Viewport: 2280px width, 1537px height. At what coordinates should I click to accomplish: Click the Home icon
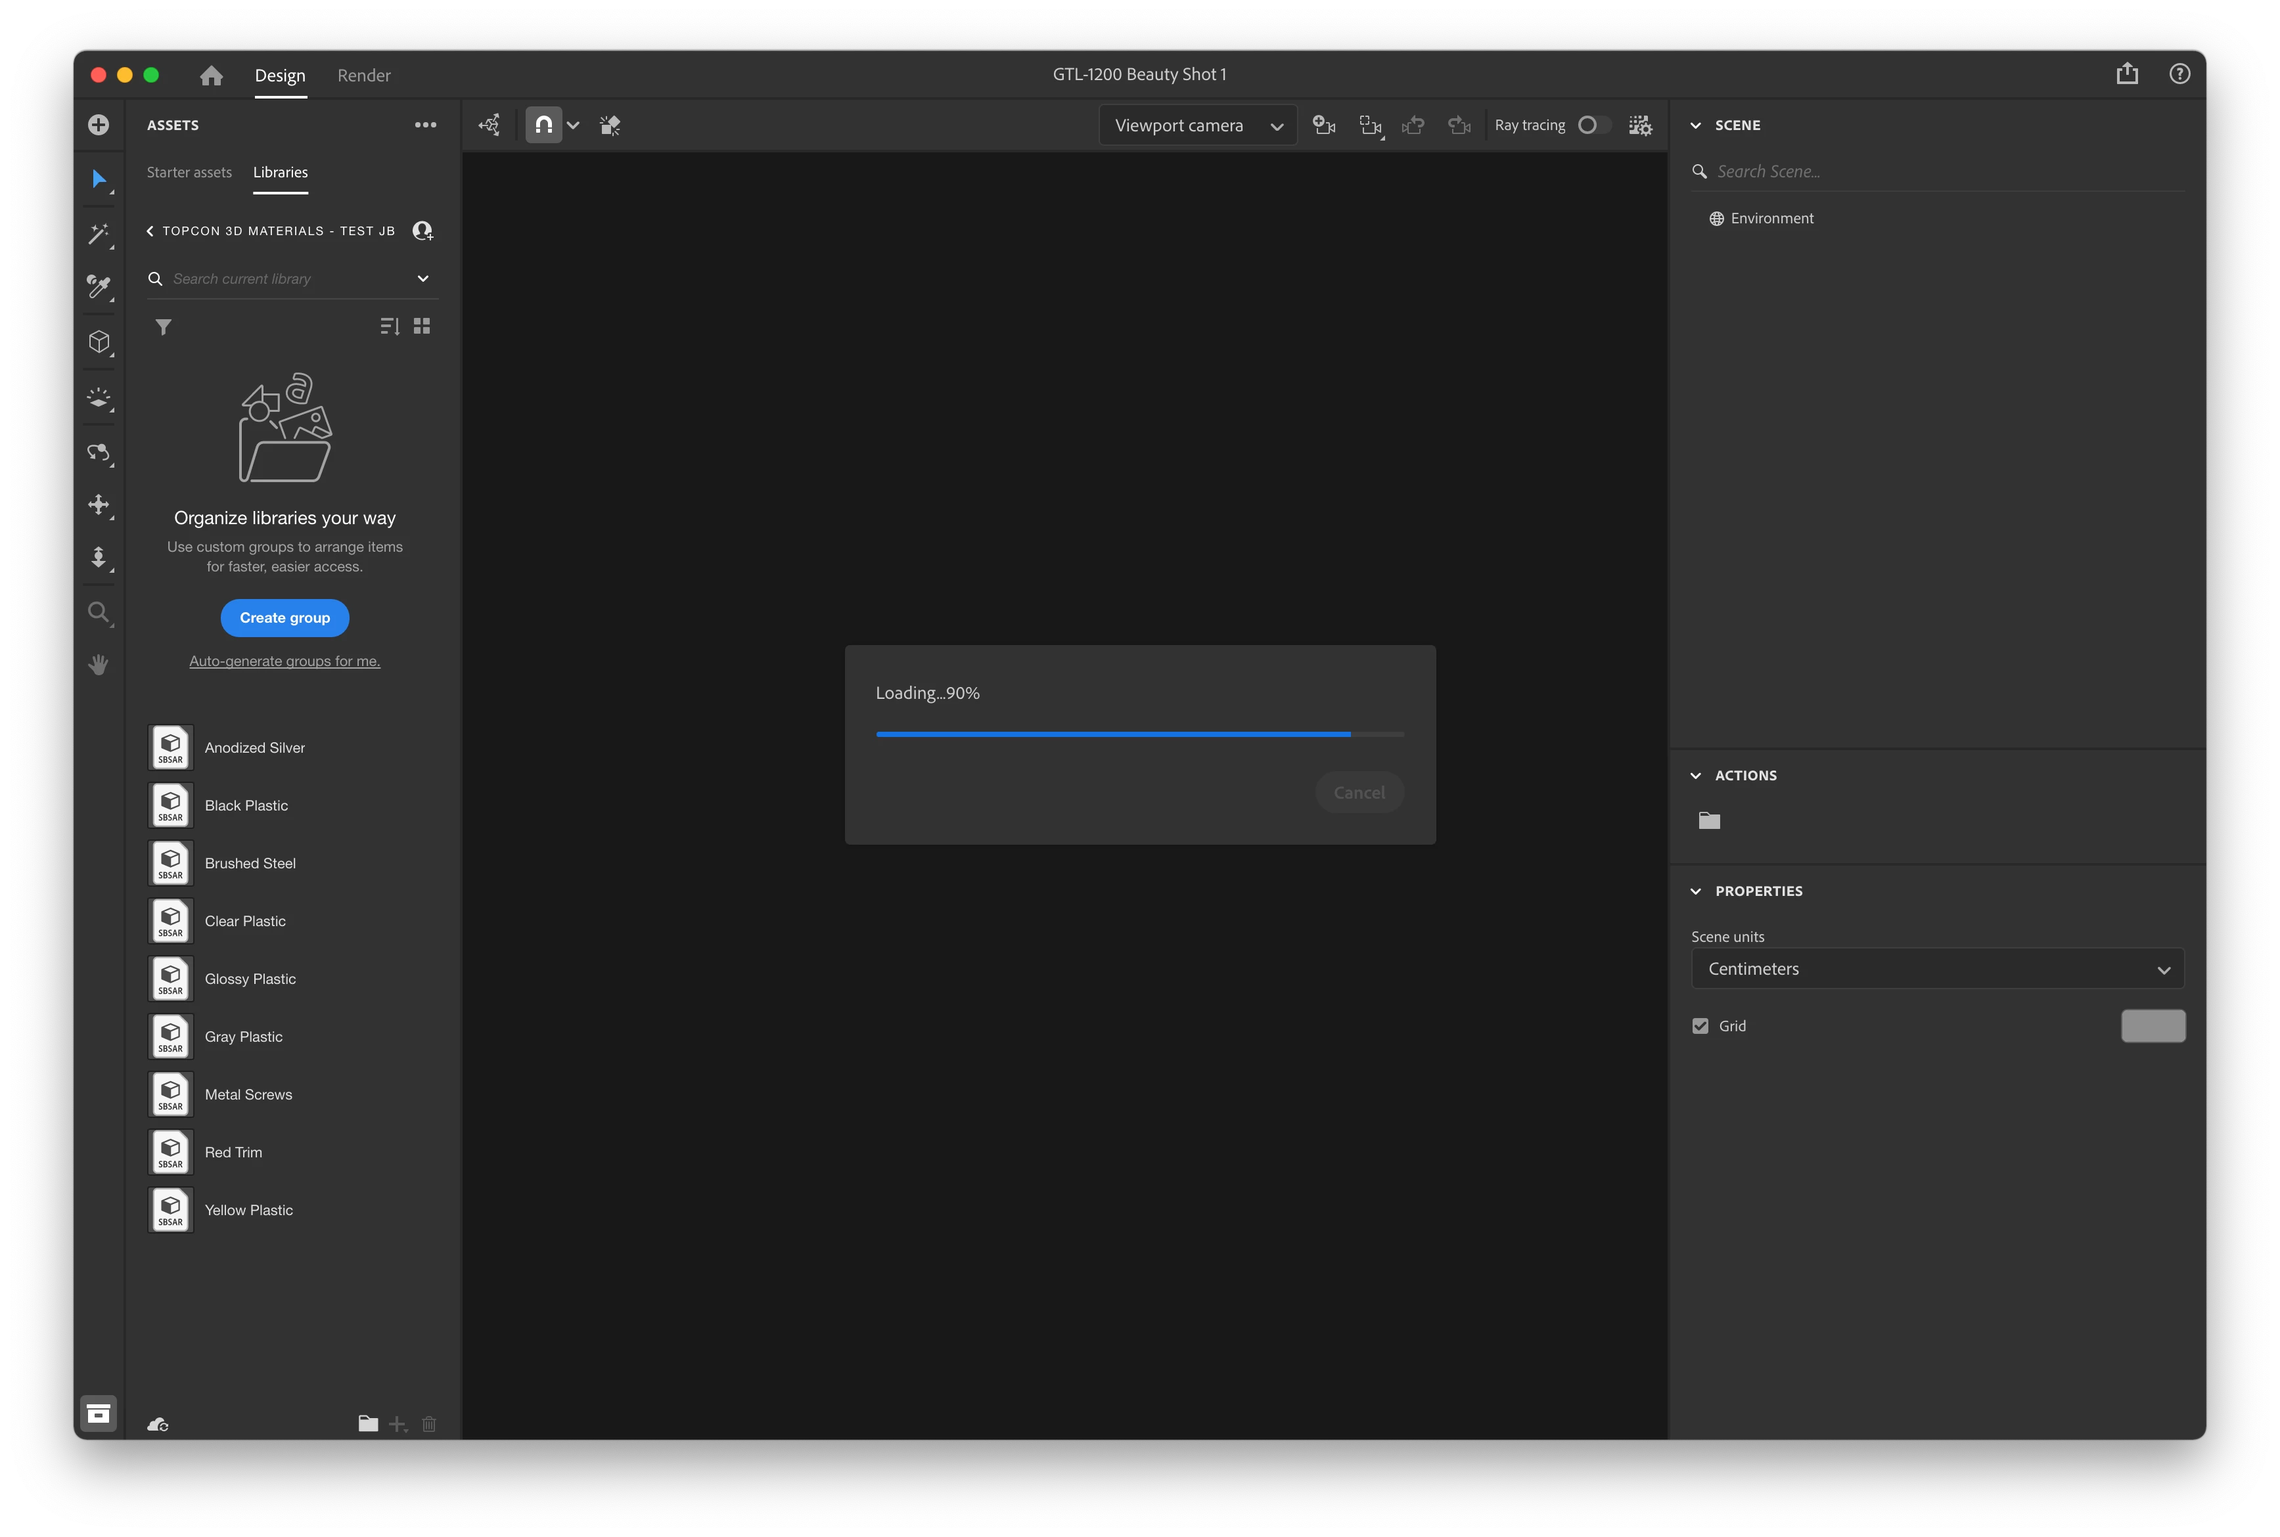coord(211,76)
